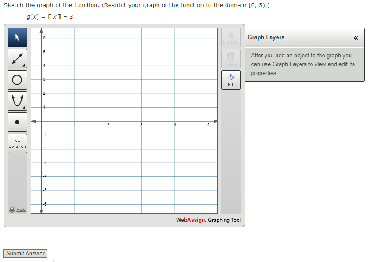Select the point plotting tool

[x=17, y=122]
